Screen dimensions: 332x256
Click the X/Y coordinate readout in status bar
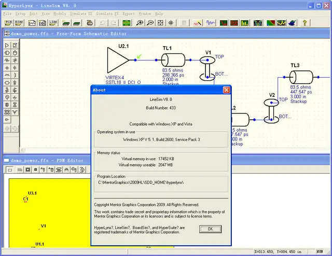point(278,251)
